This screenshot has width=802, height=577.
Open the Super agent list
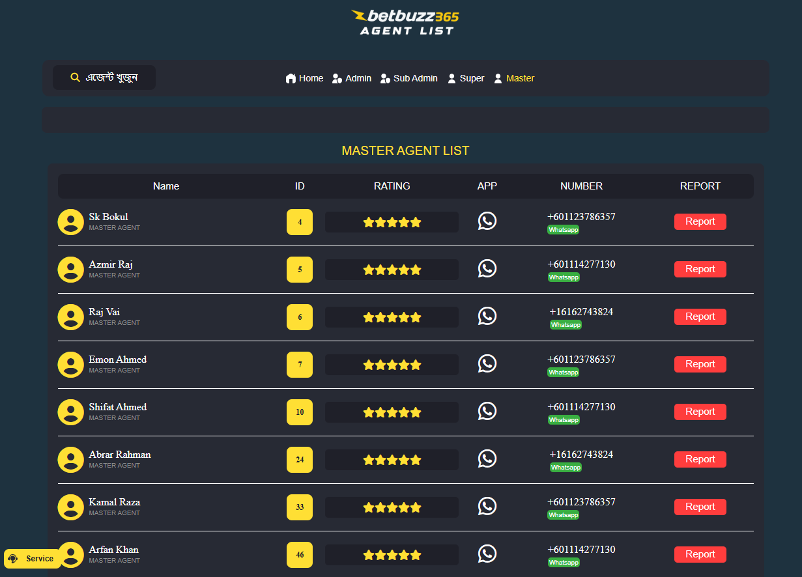466,78
